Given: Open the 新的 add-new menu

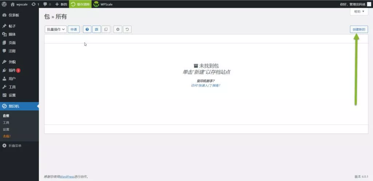Looking at the screenshot, I should (61, 4).
